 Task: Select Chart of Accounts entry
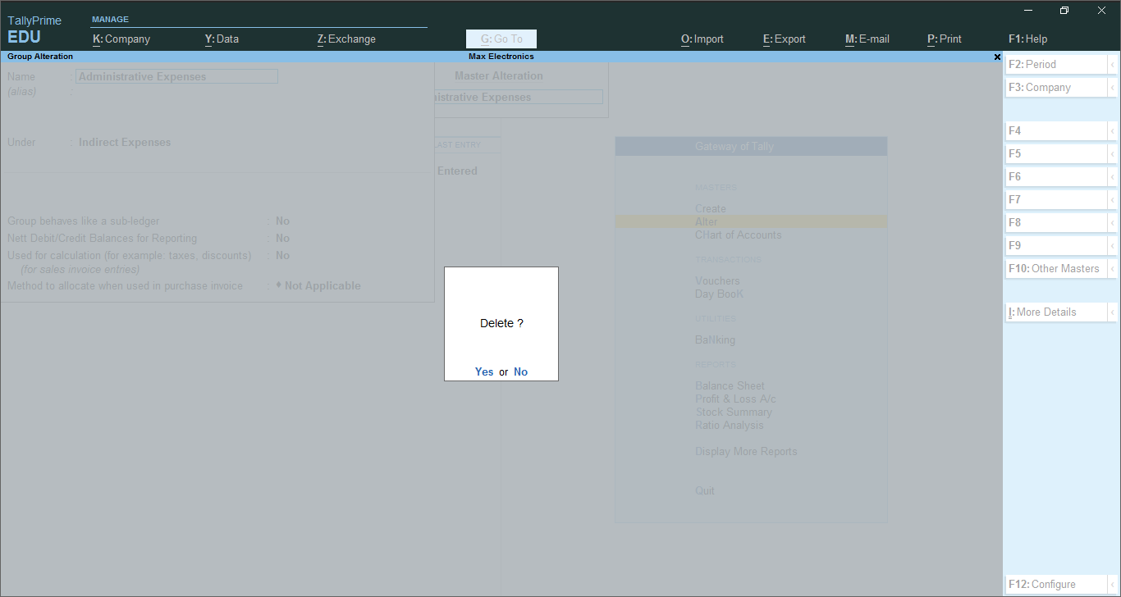pyautogui.click(x=739, y=235)
